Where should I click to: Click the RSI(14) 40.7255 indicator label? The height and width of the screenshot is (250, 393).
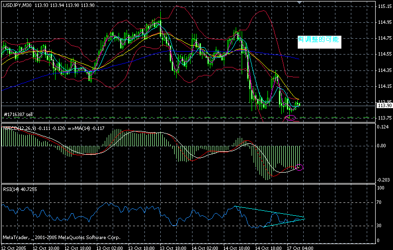[x=20, y=189]
